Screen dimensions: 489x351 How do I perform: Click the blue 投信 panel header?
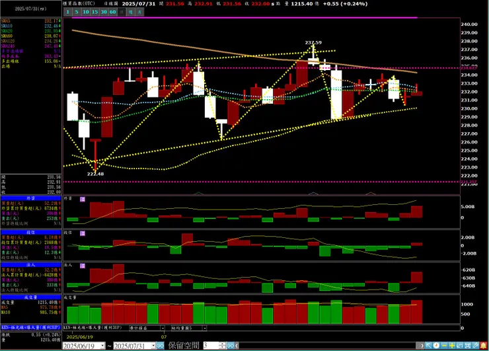pyautogui.click(x=30, y=233)
